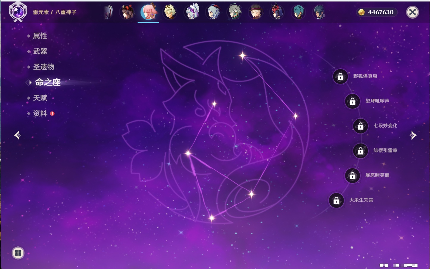Open the 属性 (Attributes) tab
The width and height of the screenshot is (430, 269).
[40, 36]
